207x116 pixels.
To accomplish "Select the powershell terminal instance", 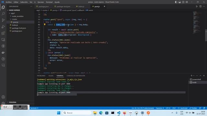I will pos(198,80).
